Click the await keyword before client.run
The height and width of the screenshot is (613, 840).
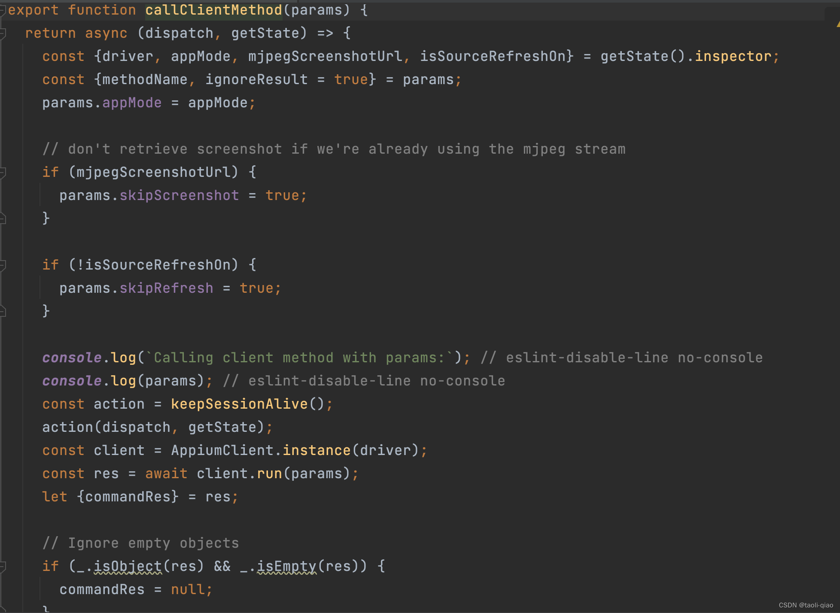point(166,473)
